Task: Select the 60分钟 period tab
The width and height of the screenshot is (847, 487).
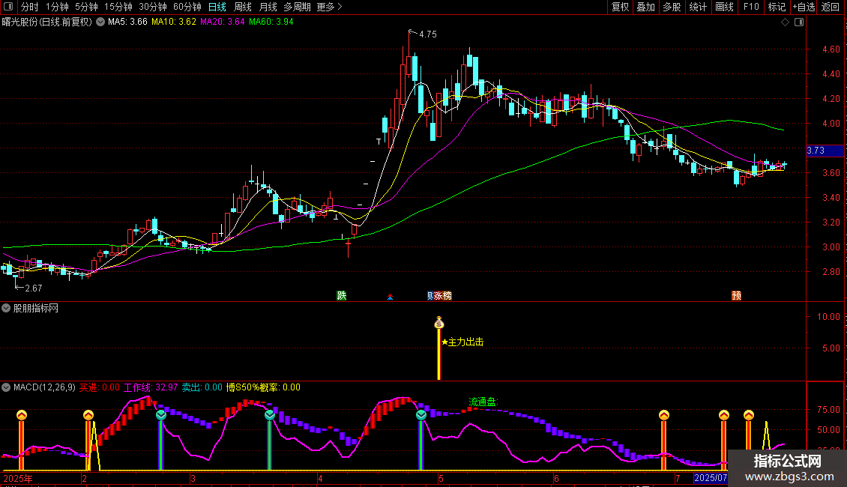Action: click(x=187, y=7)
